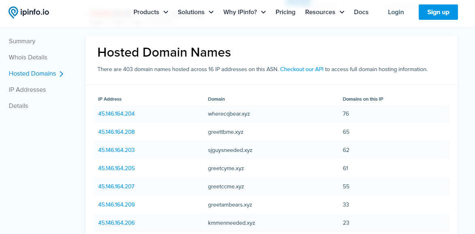Viewport: 475px width, 234px height.
Task: Expand the Why IPinfo? menu
Action: tap(244, 12)
